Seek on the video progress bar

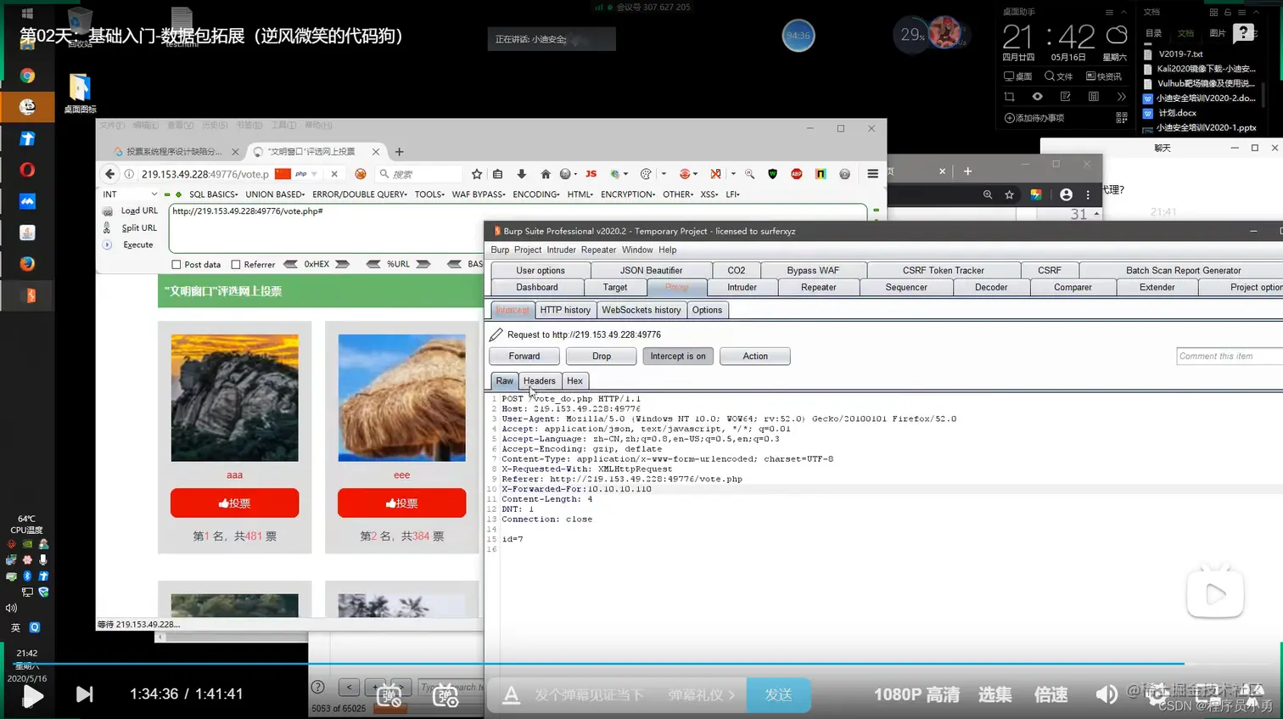coord(641,663)
